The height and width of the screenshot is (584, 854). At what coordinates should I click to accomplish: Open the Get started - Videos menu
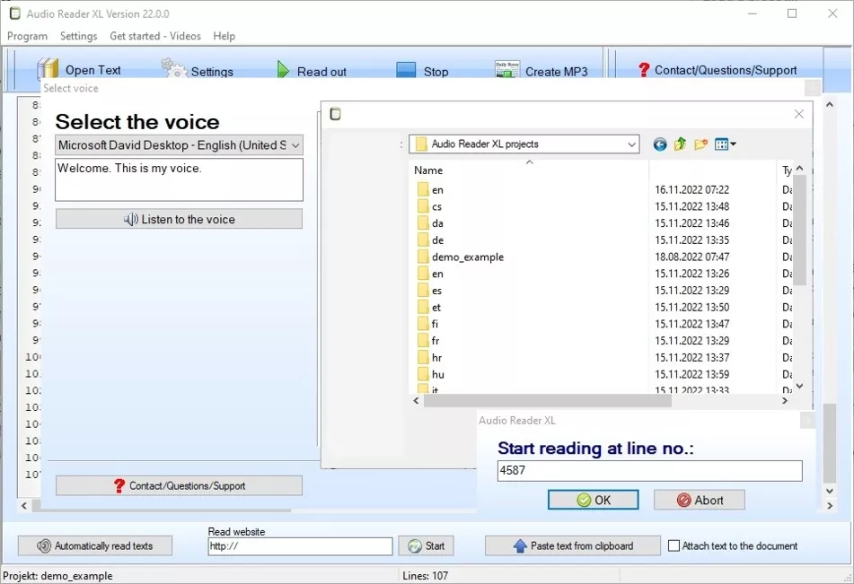(x=154, y=36)
